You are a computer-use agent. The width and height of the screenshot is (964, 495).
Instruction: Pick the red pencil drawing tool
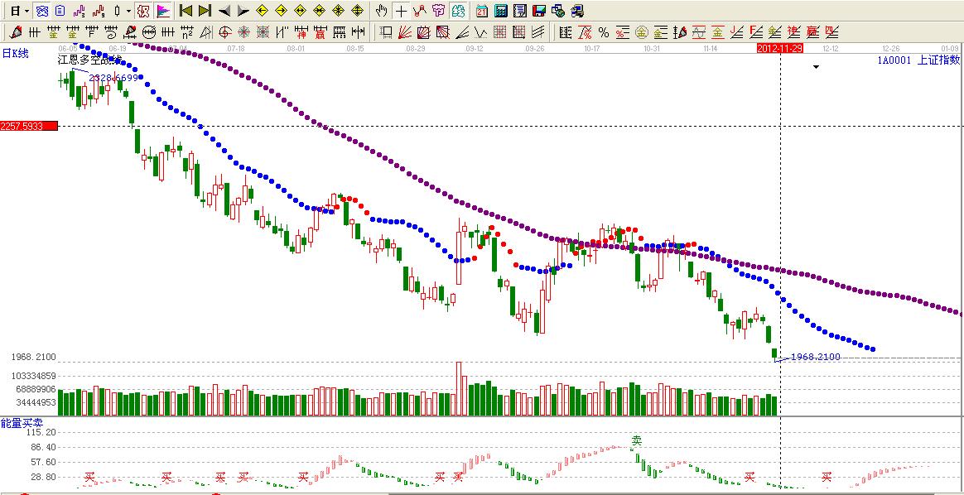(x=15, y=32)
